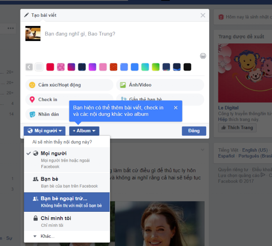Choose the purple-pink gradient background
Screen dimensions: 272x246
click(71, 67)
